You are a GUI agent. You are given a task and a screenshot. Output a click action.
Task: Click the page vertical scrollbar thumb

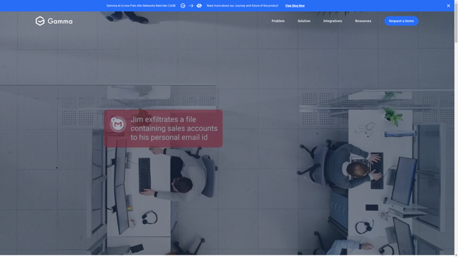456,22
